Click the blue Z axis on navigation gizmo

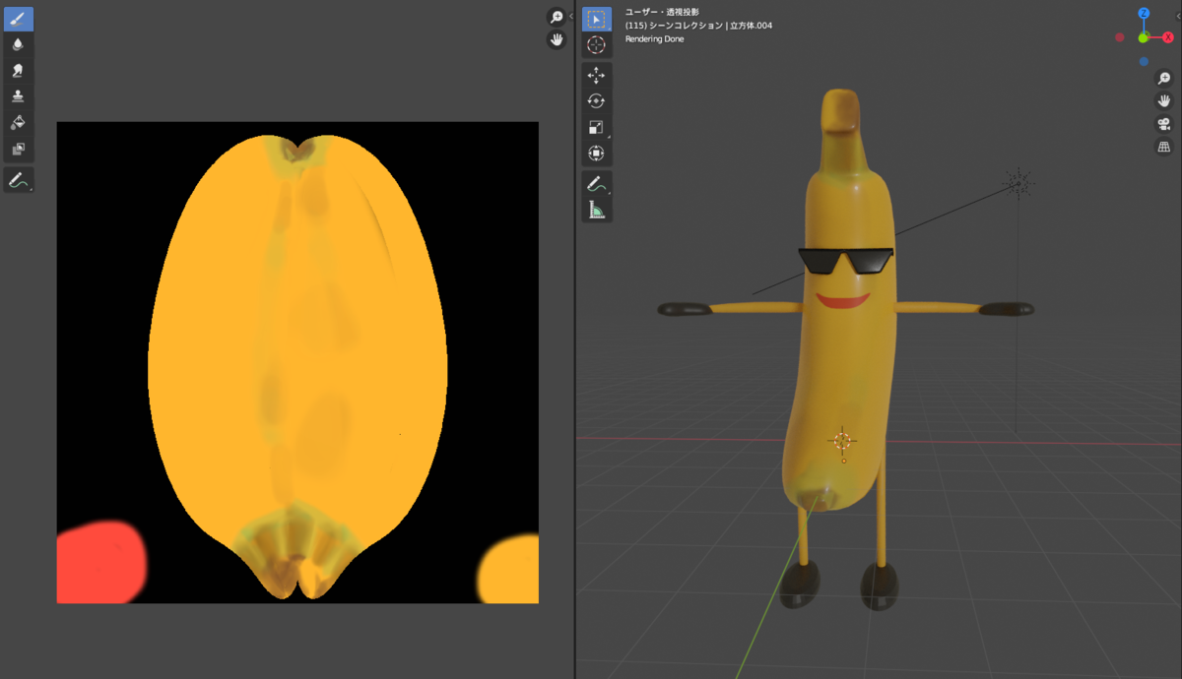pos(1144,14)
